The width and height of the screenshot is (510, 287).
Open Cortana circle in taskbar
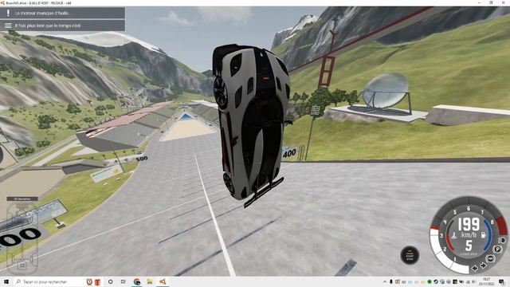coord(111,281)
